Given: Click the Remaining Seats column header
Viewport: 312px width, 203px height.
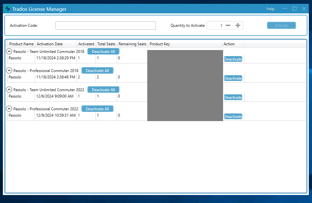Looking at the screenshot, I should tap(132, 44).
